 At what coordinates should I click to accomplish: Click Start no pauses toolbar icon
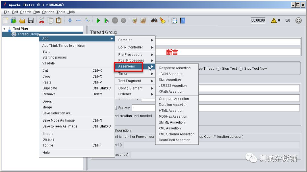pos(106,20)
